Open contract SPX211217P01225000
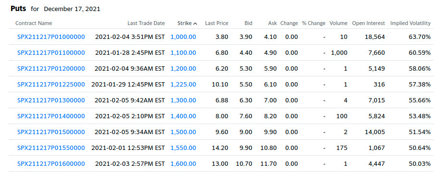This screenshot has height=174, width=448. point(51,85)
